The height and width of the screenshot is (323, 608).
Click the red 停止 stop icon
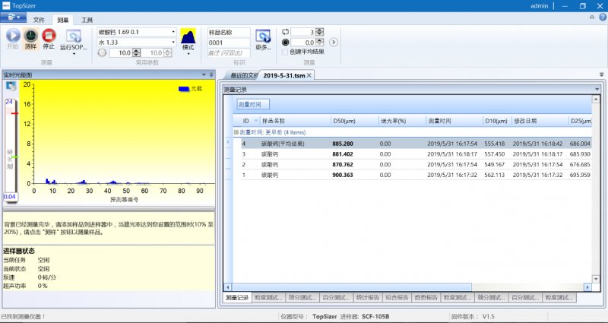coord(49,36)
